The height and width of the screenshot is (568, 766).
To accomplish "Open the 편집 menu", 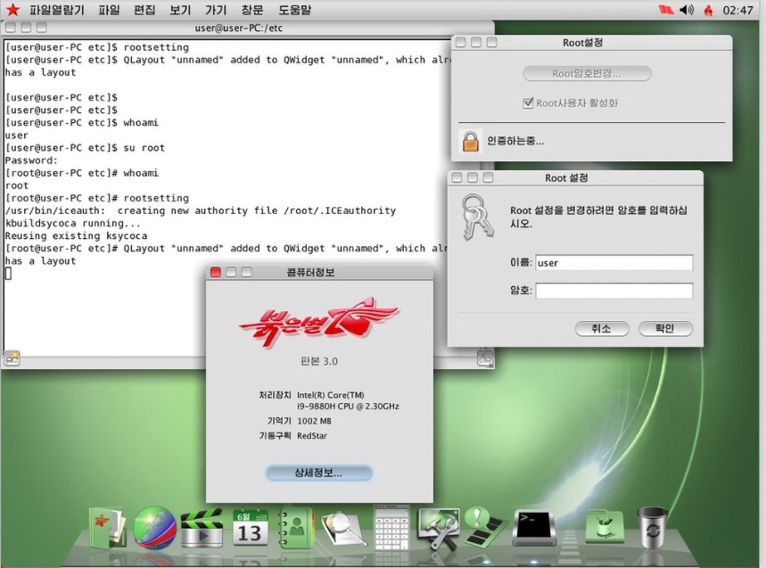I will point(144,10).
